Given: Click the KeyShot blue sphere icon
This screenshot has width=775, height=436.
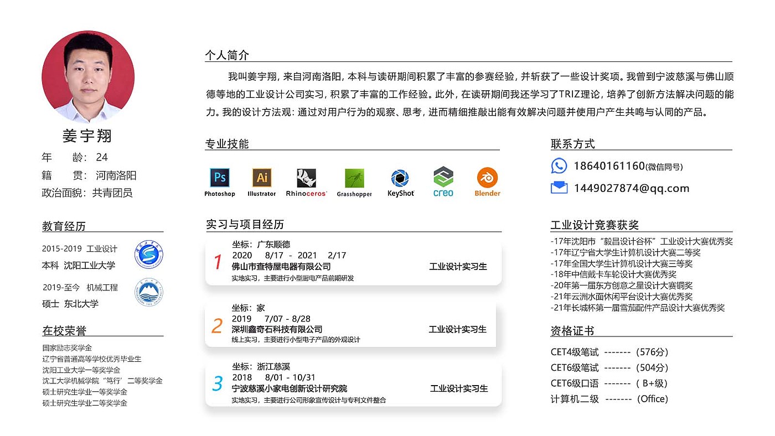Looking at the screenshot, I should click(x=400, y=178).
